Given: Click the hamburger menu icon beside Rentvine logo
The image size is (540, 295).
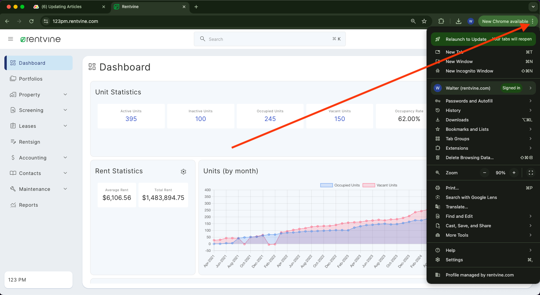Looking at the screenshot, I should (x=10, y=39).
